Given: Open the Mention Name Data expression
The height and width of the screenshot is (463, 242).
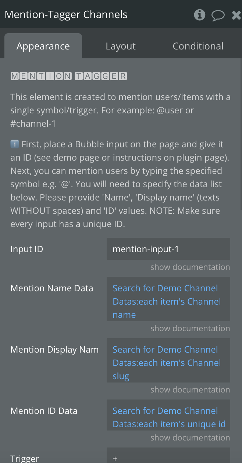Looking at the screenshot, I should click(x=168, y=299).
